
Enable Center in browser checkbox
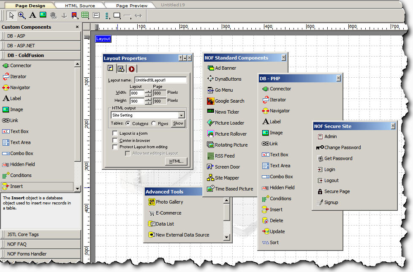115,140
